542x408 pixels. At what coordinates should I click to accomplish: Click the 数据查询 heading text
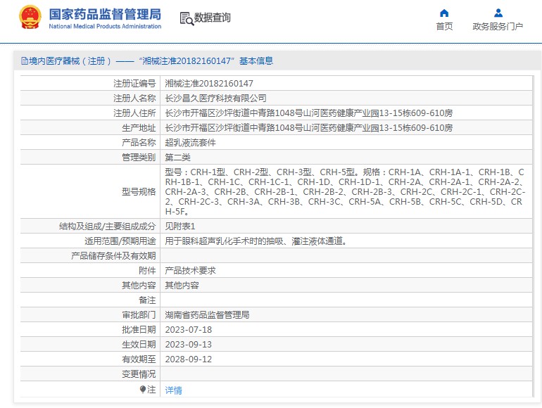pos(213,18)
